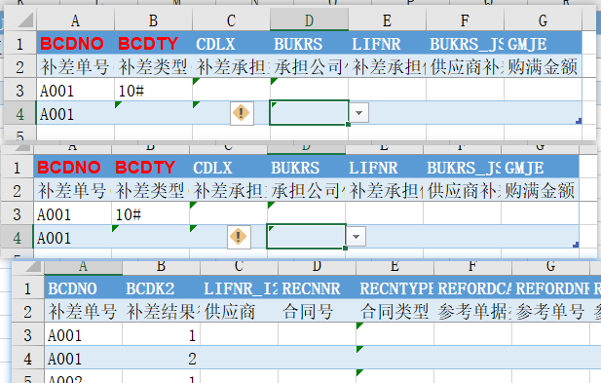Open the validation dropdown arrow in the top sheet
Screen dimensions: 601x383
(x=359, y=113)
